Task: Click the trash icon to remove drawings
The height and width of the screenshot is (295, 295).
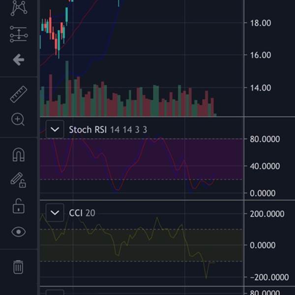Action: pyautogui.click(x=18, y=267)
